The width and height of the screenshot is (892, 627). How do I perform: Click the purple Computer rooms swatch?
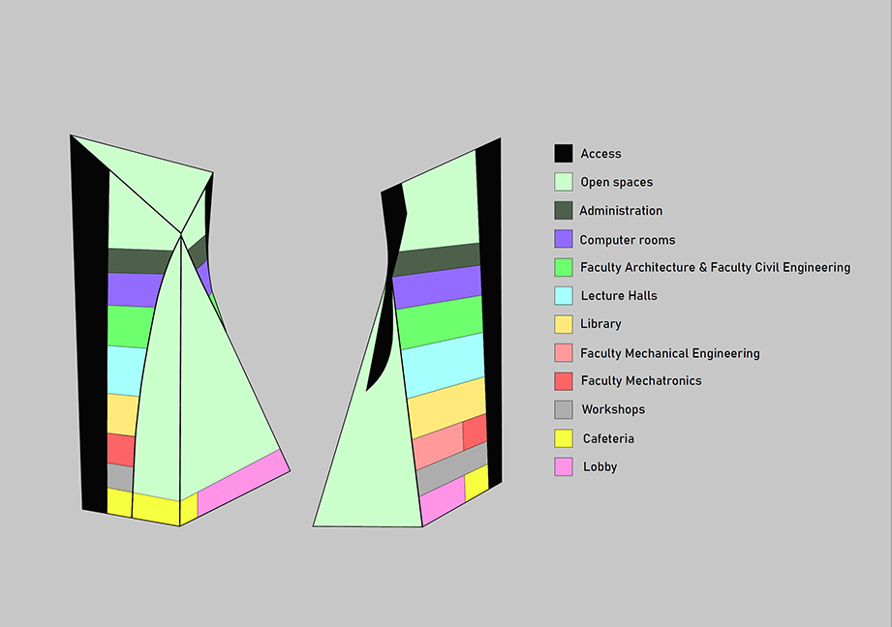point(563,239)
